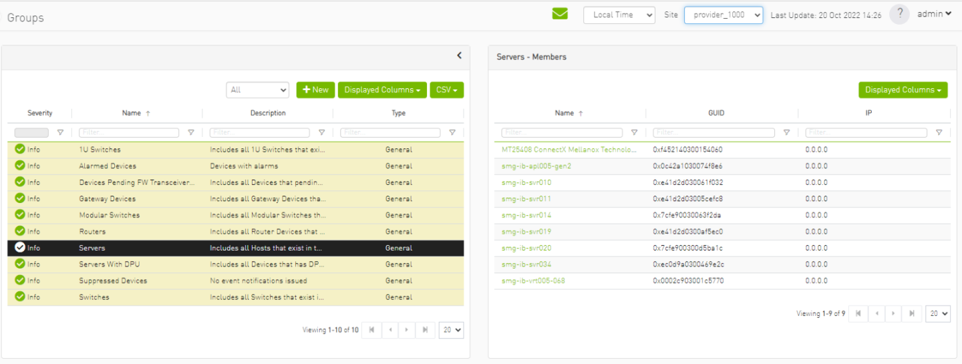
Task: Collapse the groups panel with the arrow
Action: pos(459,56)
